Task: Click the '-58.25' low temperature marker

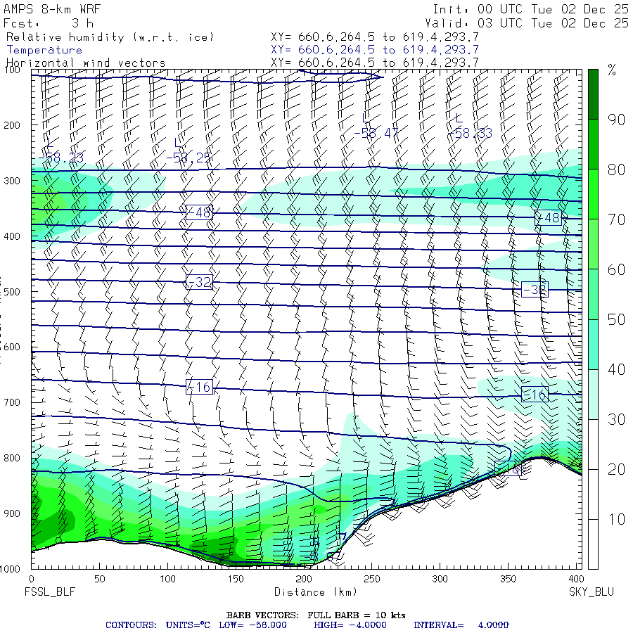Action: [188, 158]
